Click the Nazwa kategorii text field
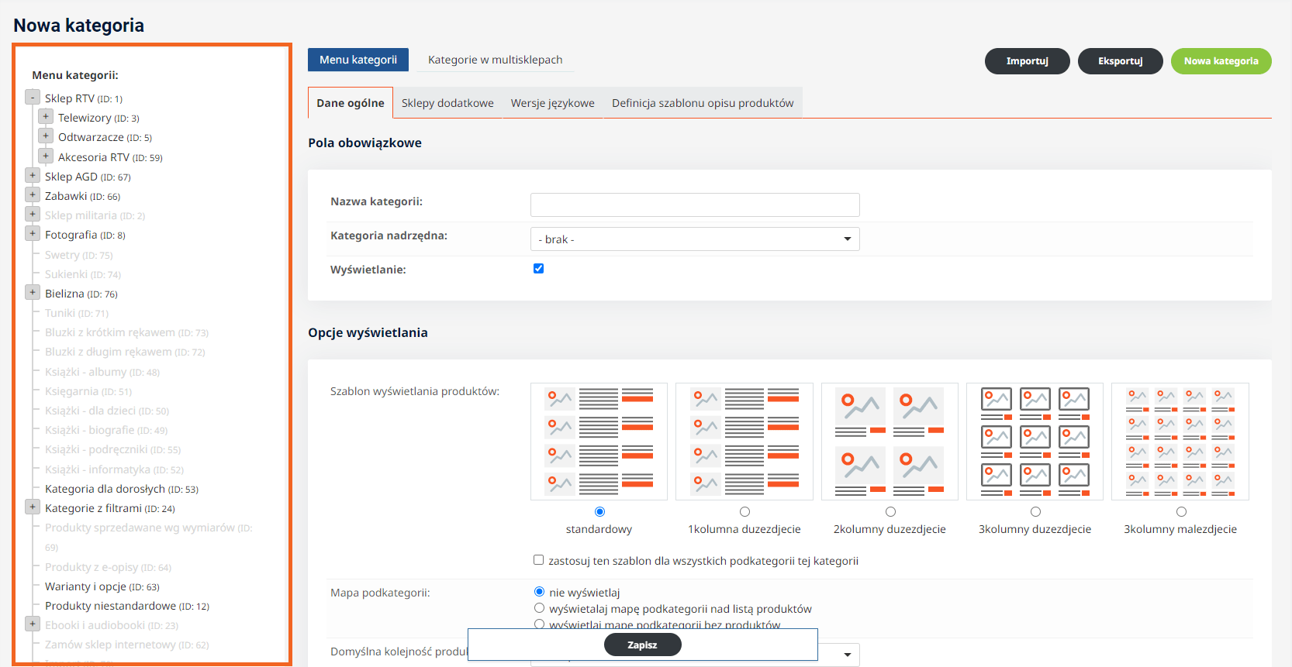The image size is (1292, 667). click(694, 205)
